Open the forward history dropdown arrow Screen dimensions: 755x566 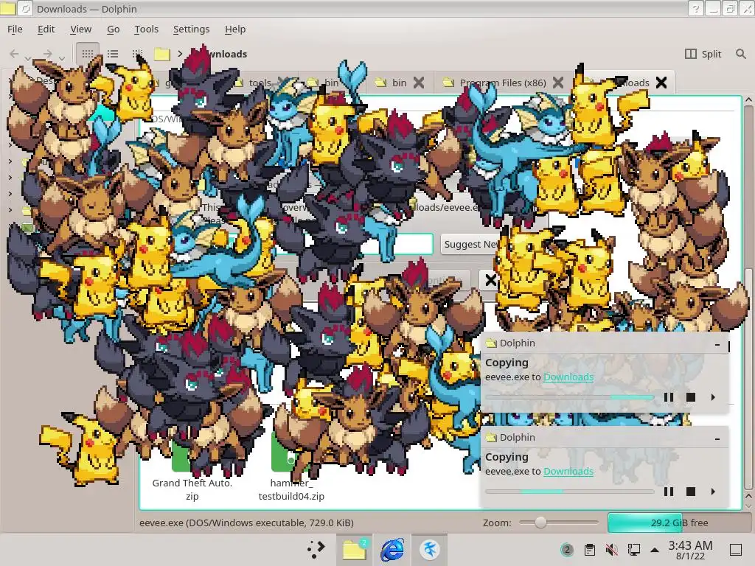62,58
